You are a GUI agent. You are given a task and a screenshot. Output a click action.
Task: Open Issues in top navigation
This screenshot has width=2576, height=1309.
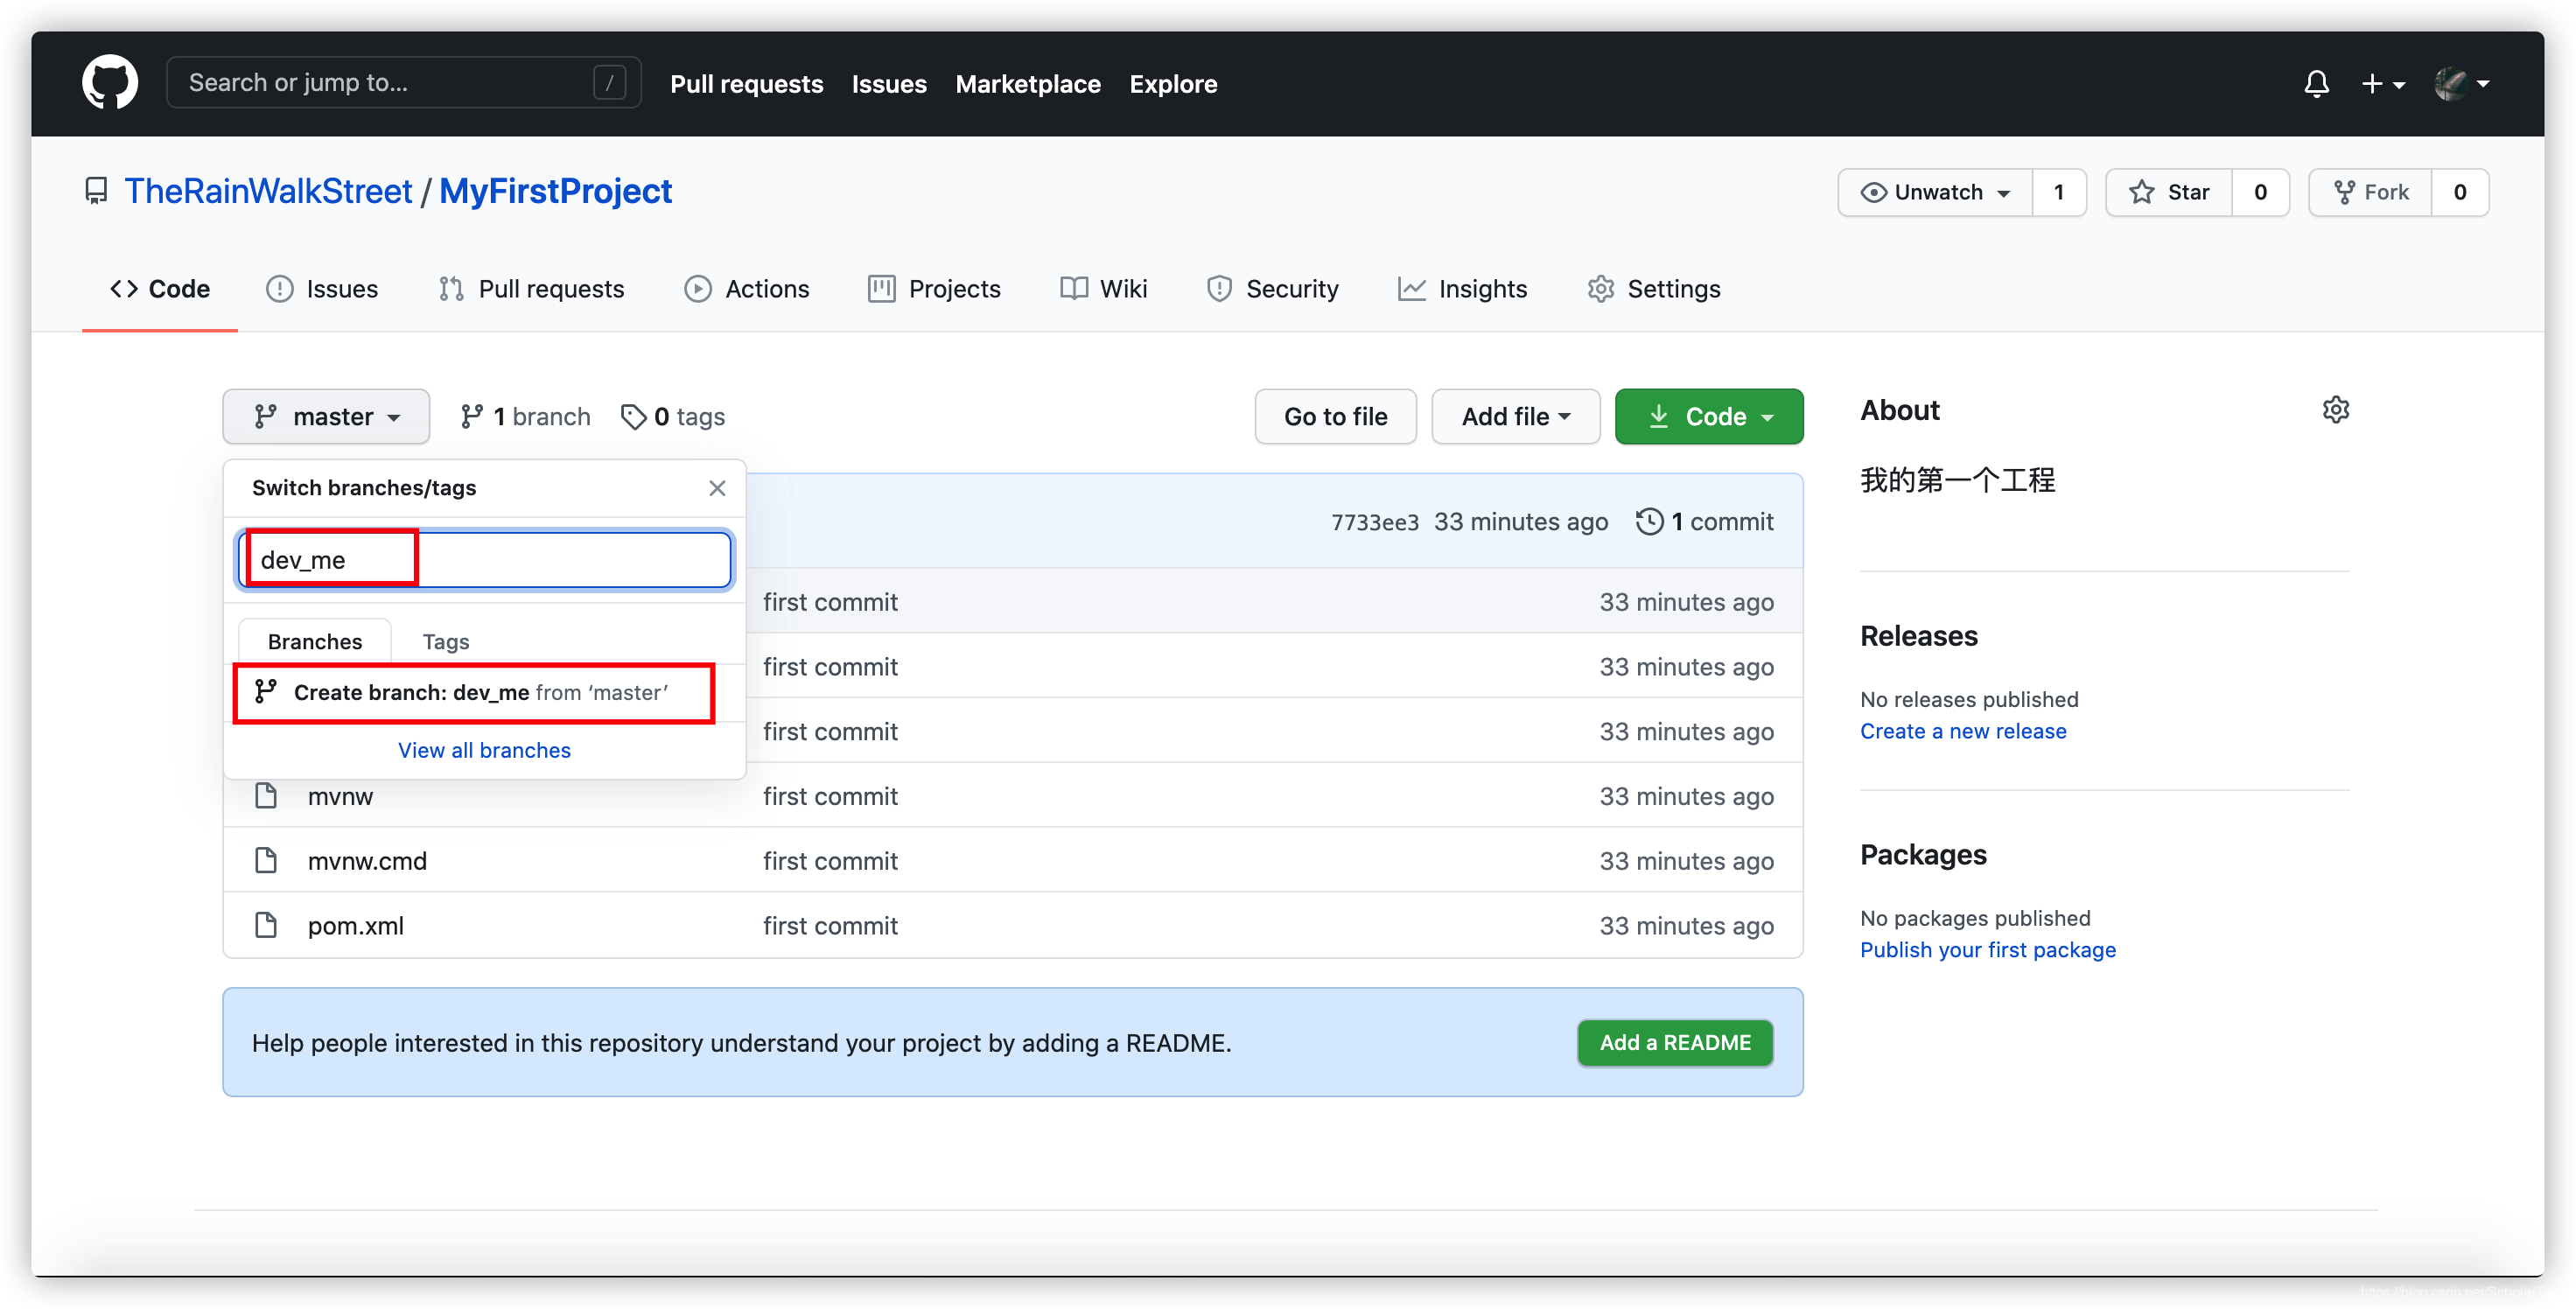[889, 84]
